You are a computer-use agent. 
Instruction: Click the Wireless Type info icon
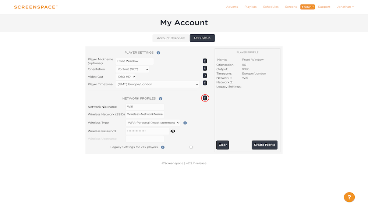[185, 123]
